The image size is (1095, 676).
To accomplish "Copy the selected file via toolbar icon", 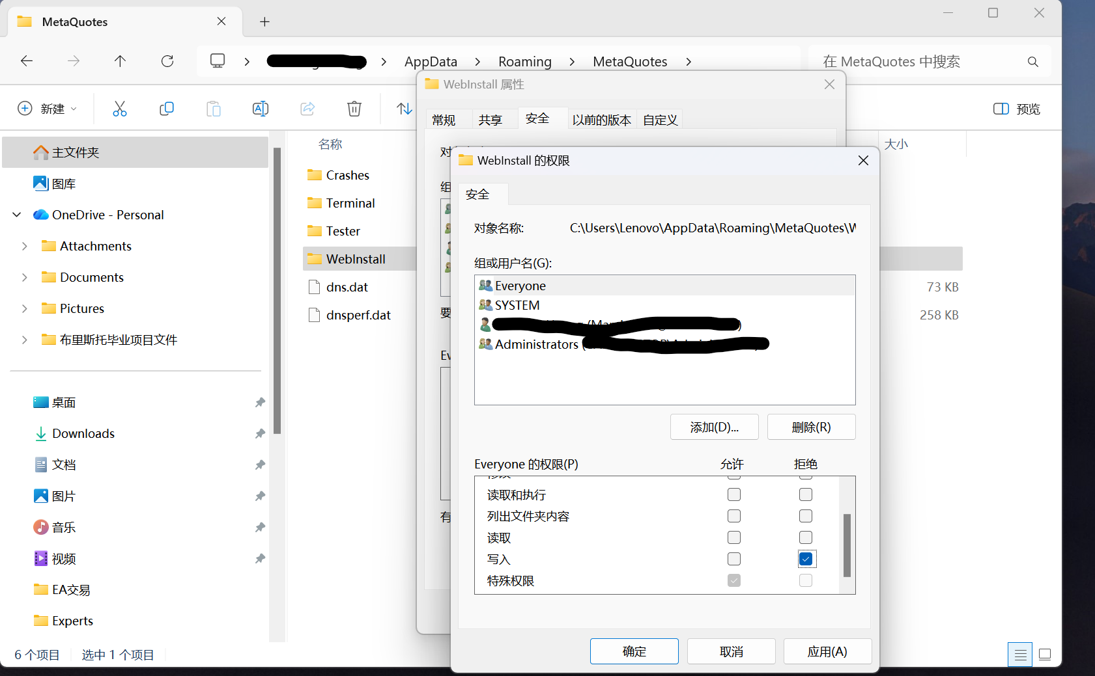I will click(167, 109).
